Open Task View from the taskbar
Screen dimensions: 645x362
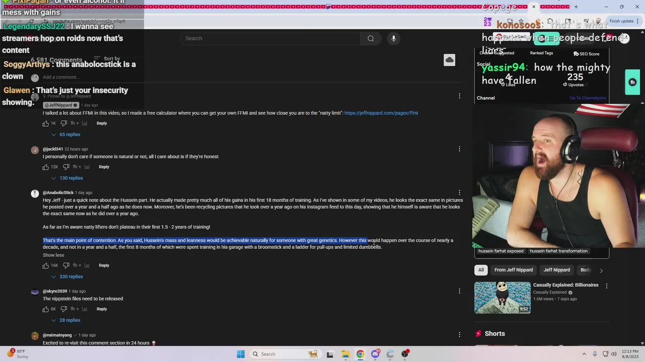pos(330,354)
